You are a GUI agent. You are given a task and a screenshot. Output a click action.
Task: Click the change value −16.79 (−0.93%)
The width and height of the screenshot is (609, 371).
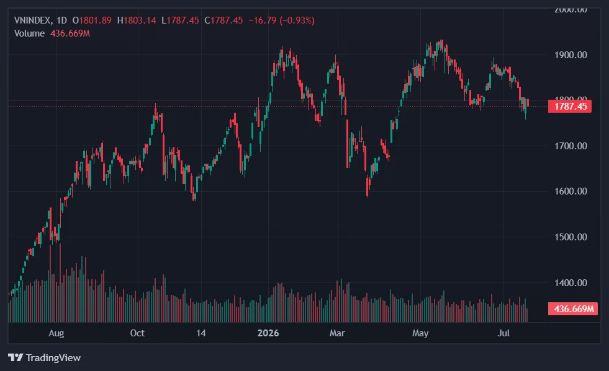point(282,20)
